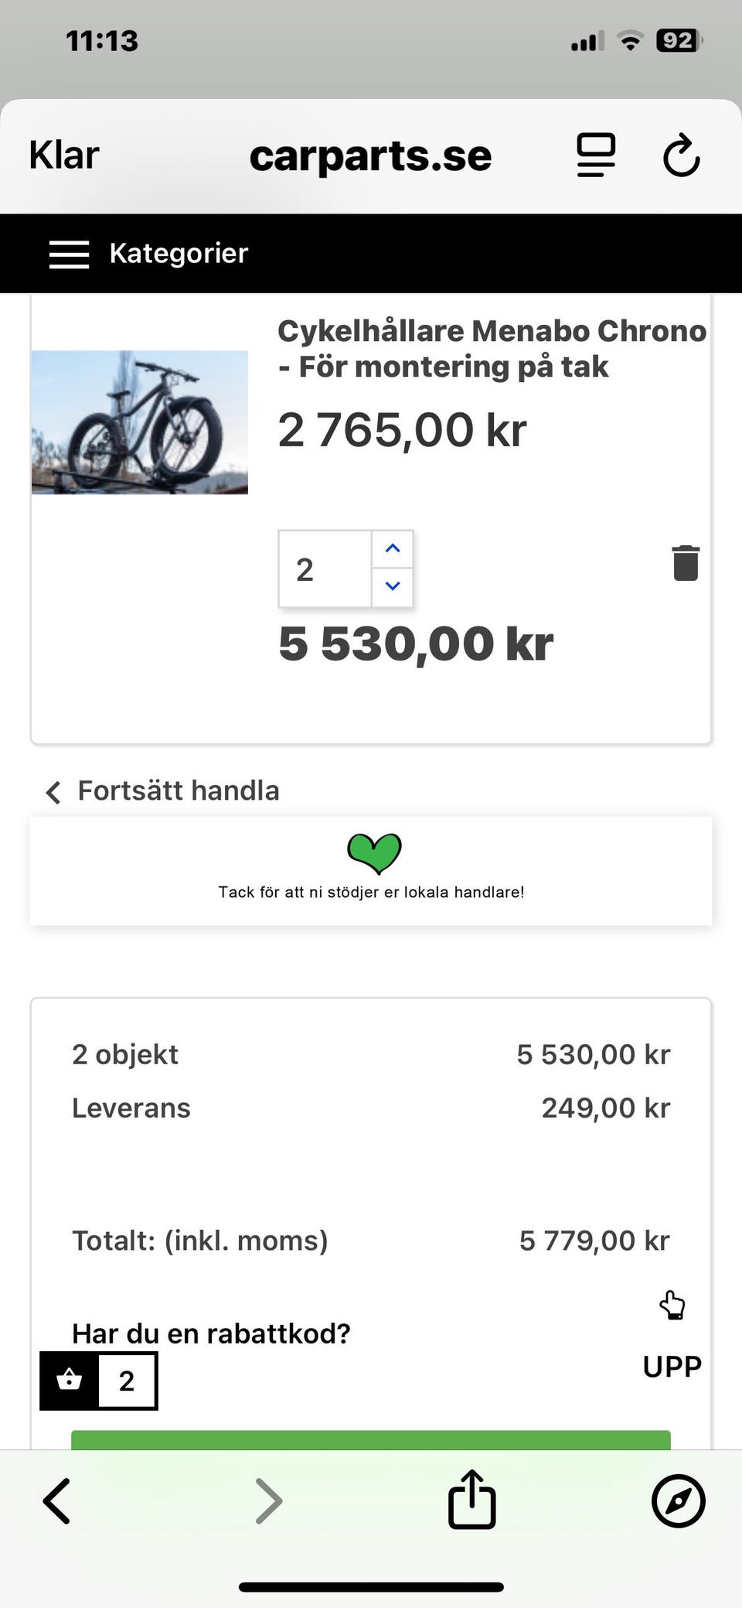Go back with the browser back arrow
Image resolution: width=742 pixels, height=1608 pixels.
[x=57, y=1500]
